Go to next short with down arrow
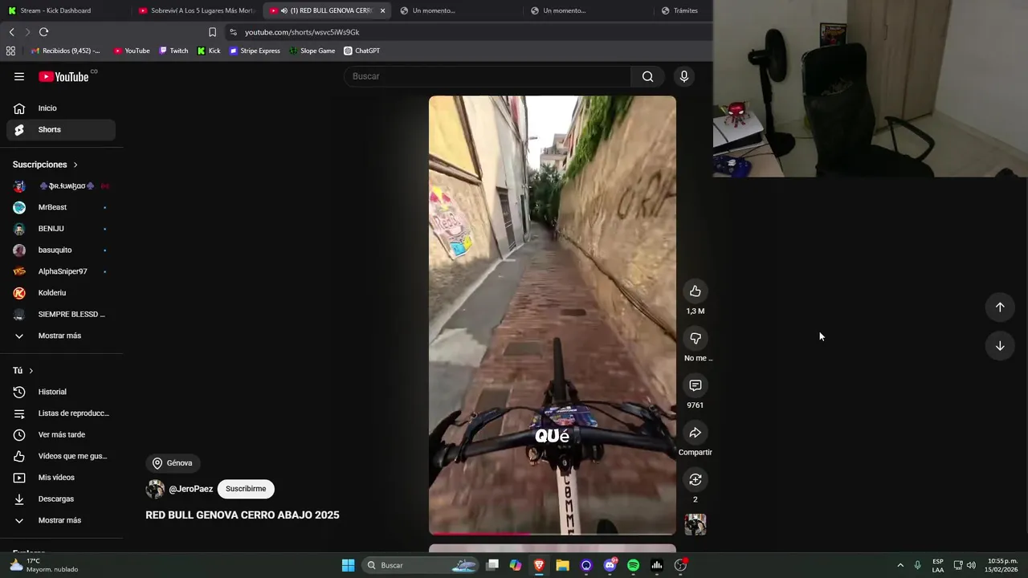 1000,346
